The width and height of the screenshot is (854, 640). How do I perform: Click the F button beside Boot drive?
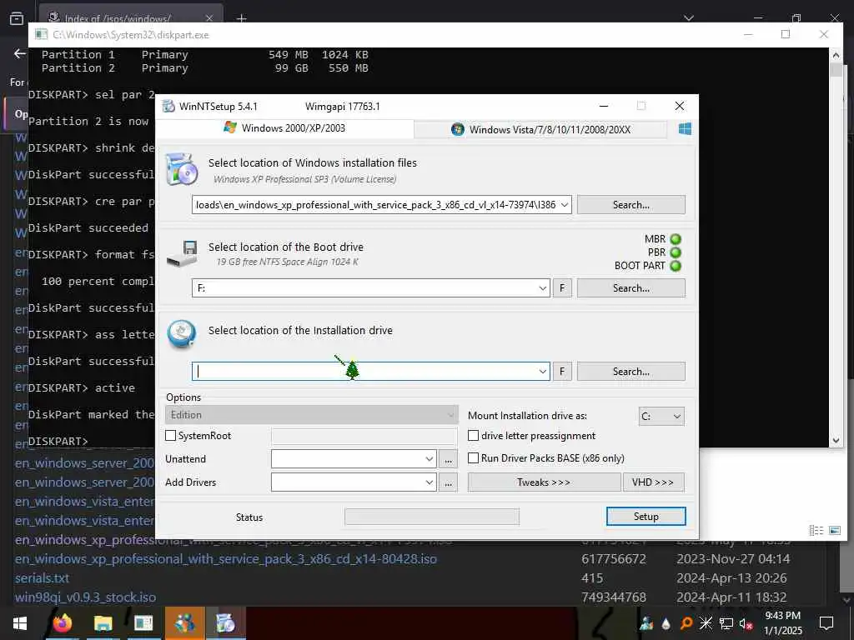pos(563,287)
